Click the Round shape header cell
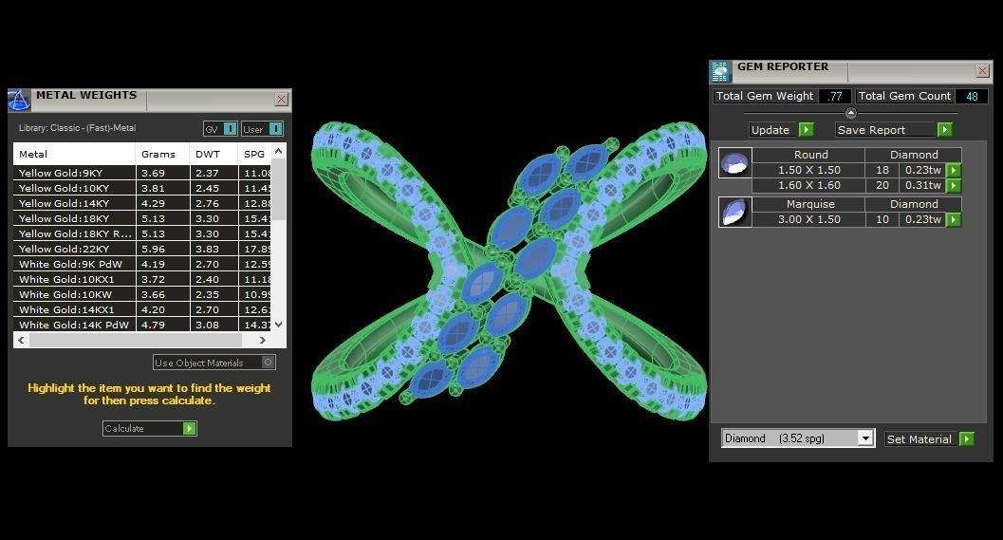Image resolution: width=1003 pixels, height=540 pixels. (809, 155)
